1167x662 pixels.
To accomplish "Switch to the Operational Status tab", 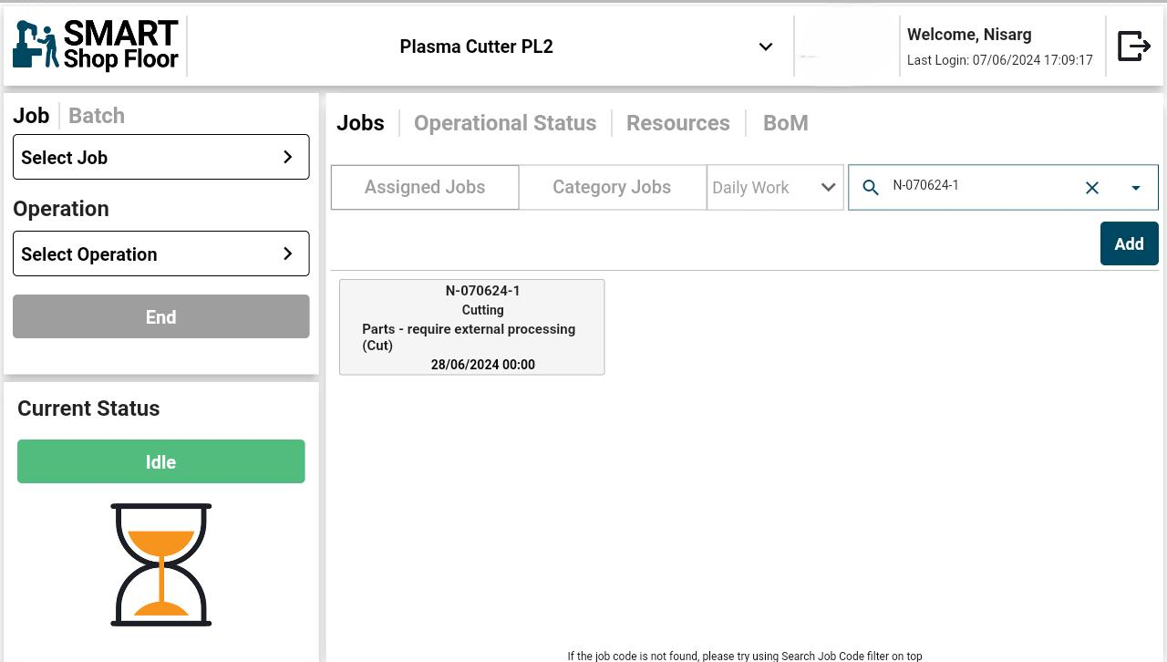I will click(504, 123).
